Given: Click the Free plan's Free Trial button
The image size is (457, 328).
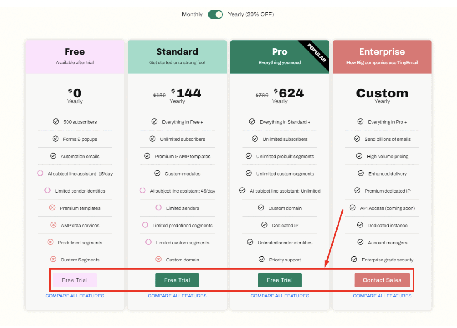Looking at the screenshot, I should [75, 280].
